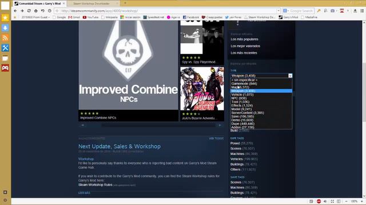This screenshot has height=205, width=366.
Task: Click the icon at the bottom of left sidebar
Action: (x=5, y=200)
